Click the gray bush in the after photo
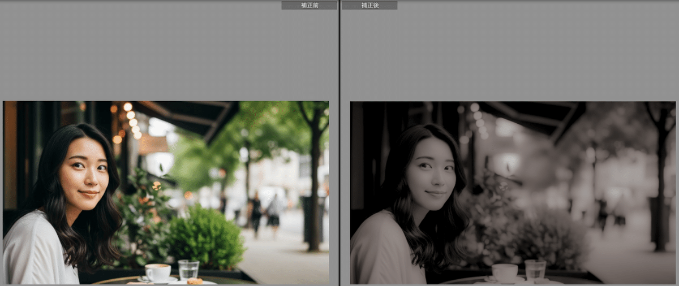 pos(552,239)
